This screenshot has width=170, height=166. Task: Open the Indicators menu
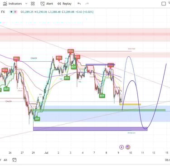point(13,4)
